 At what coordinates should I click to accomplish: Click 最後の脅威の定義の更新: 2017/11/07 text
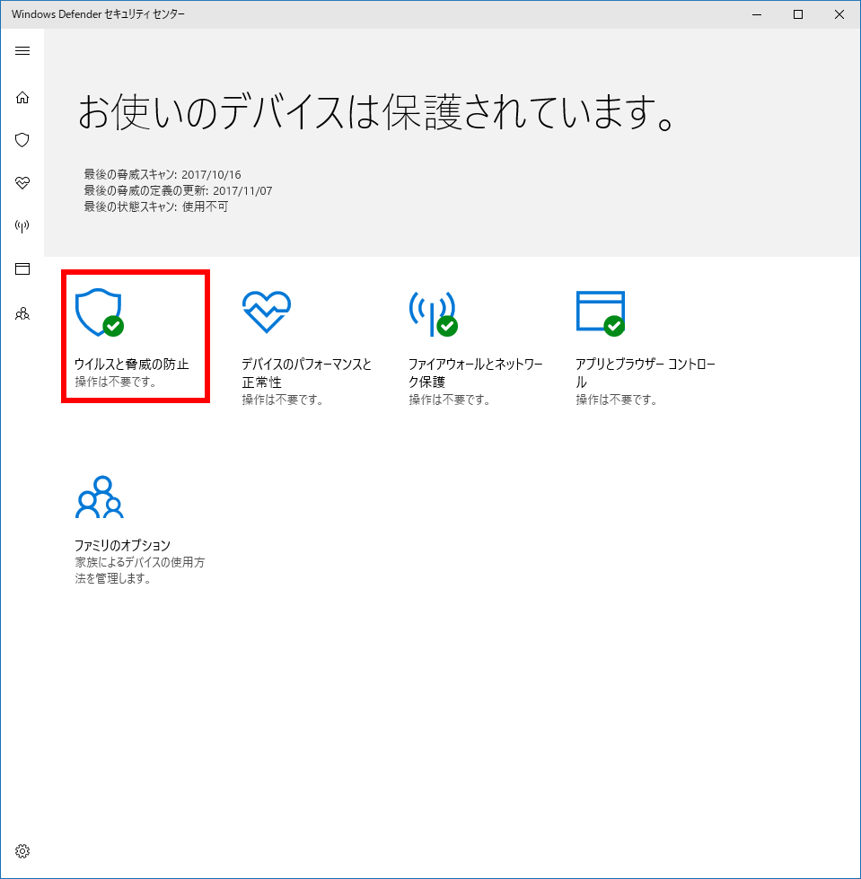point(179,190)
